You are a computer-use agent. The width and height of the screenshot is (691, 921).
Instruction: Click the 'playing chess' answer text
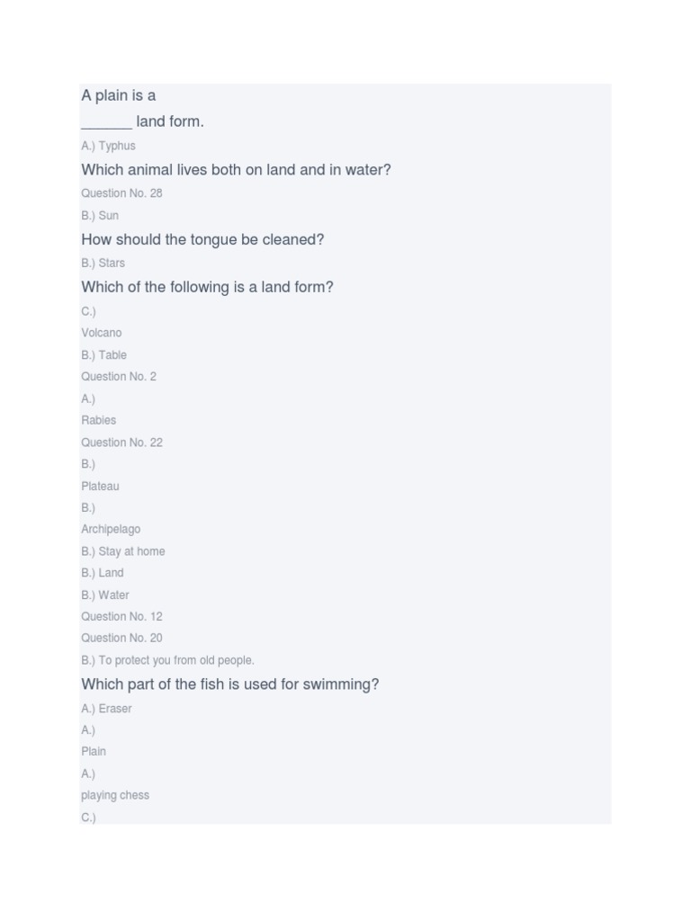(x=115, y=795)
